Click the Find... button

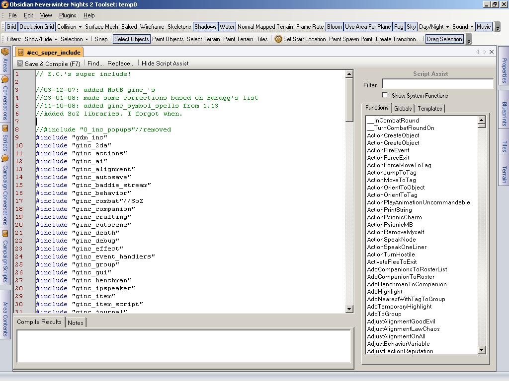(95, 63)
